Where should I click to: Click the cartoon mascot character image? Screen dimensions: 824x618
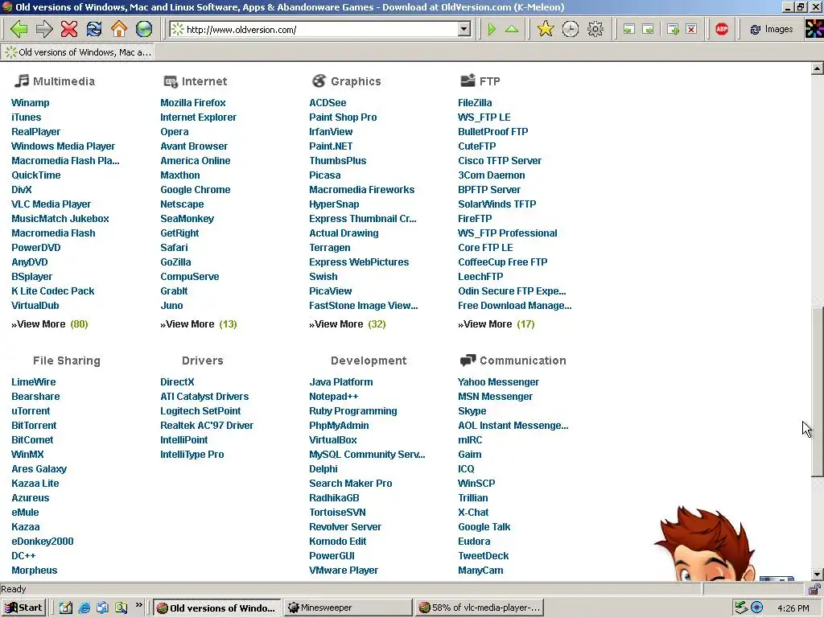coord(706,544)
